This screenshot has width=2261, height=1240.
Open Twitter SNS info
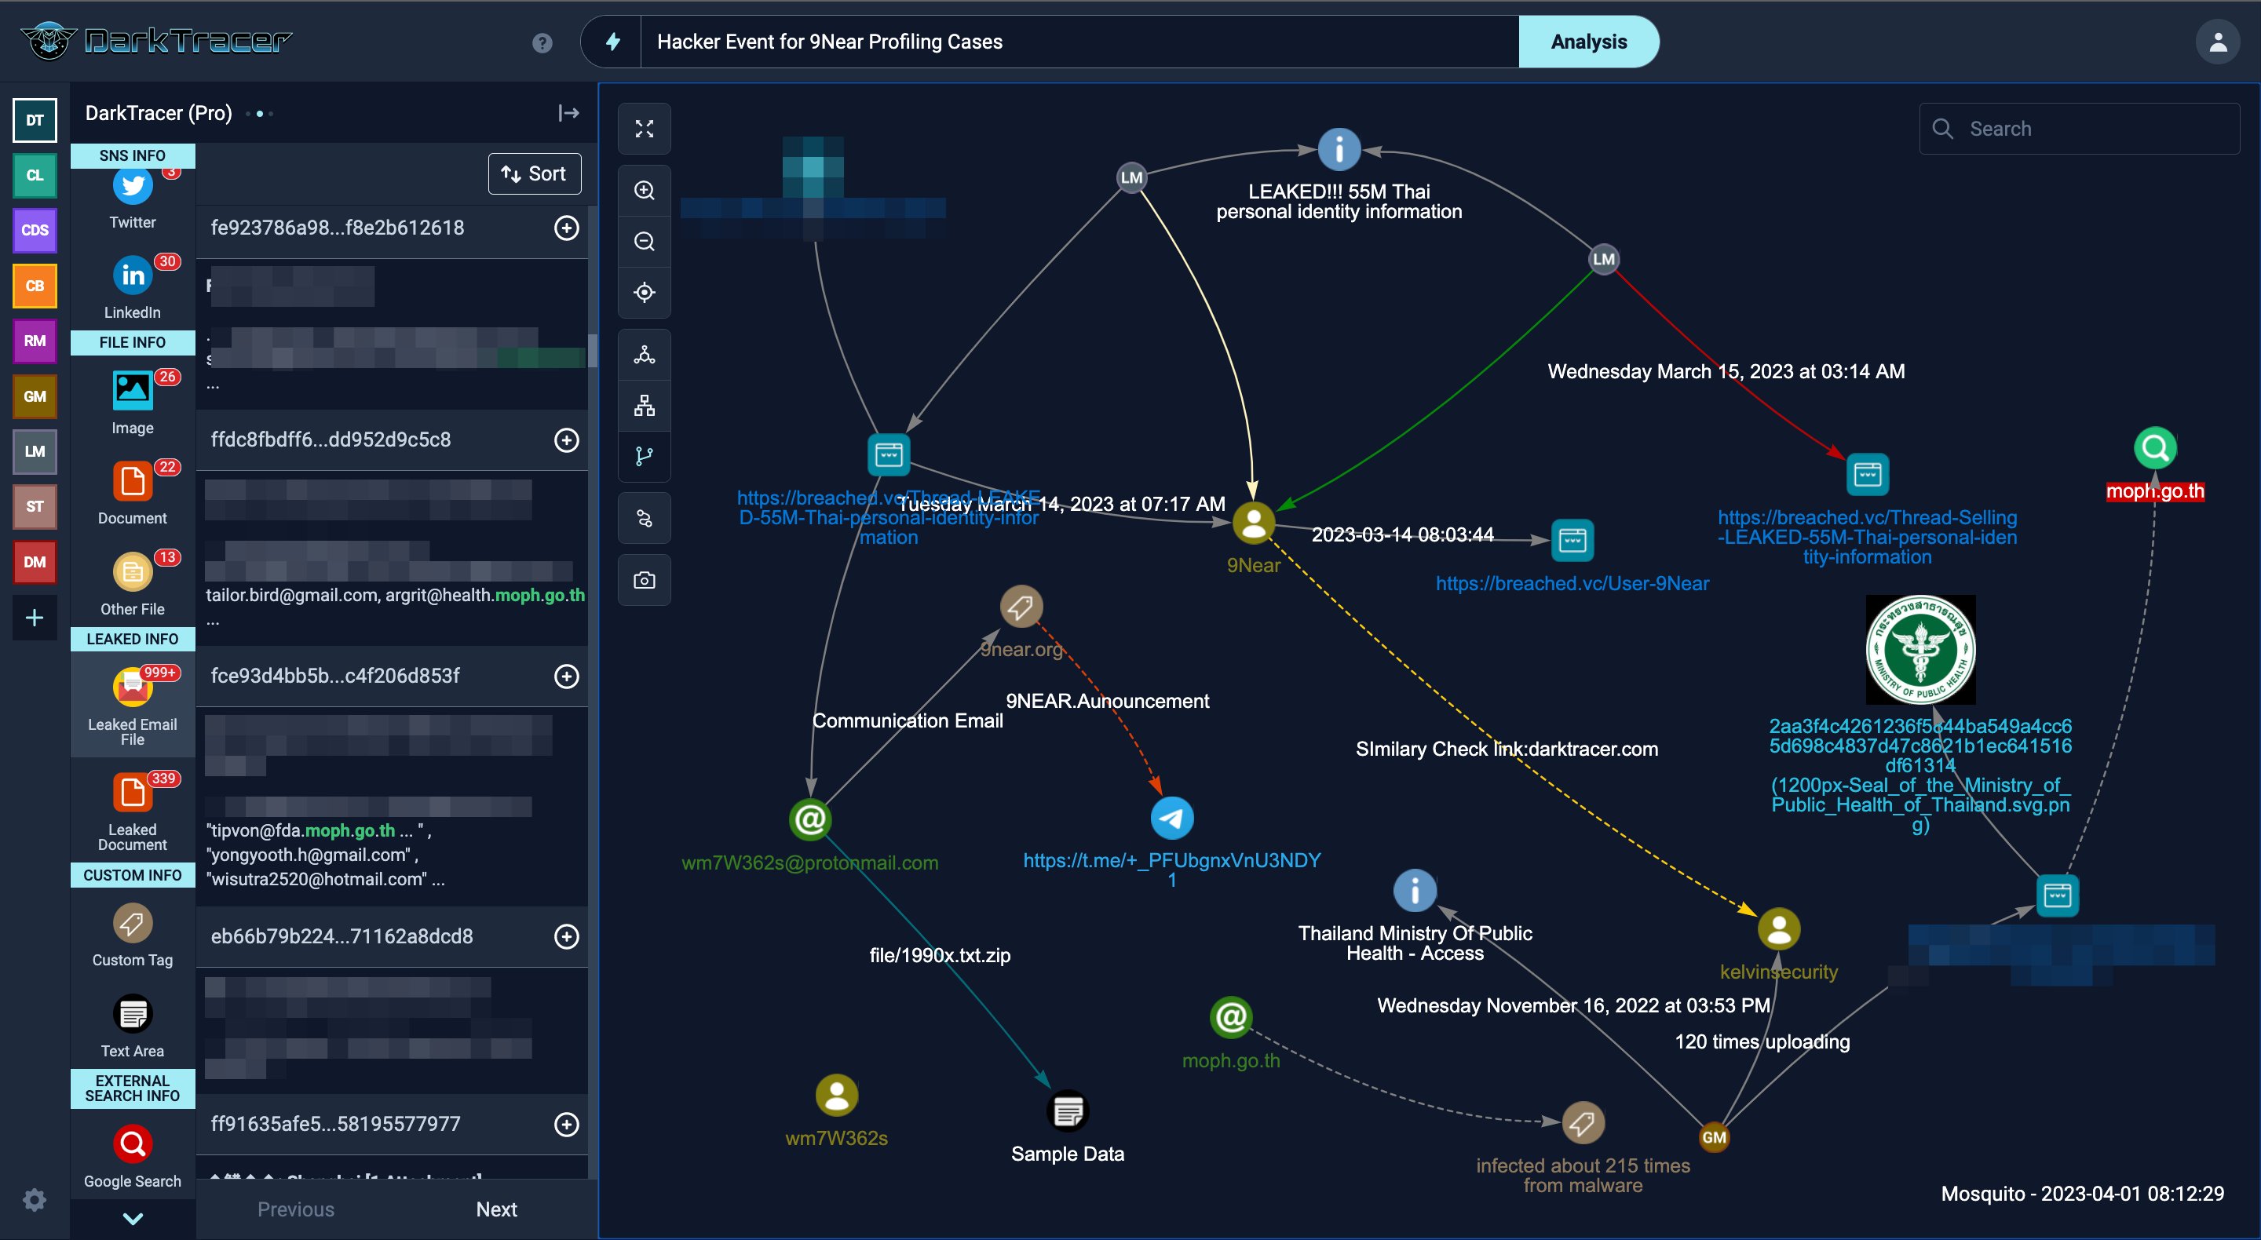click(133, 199)
